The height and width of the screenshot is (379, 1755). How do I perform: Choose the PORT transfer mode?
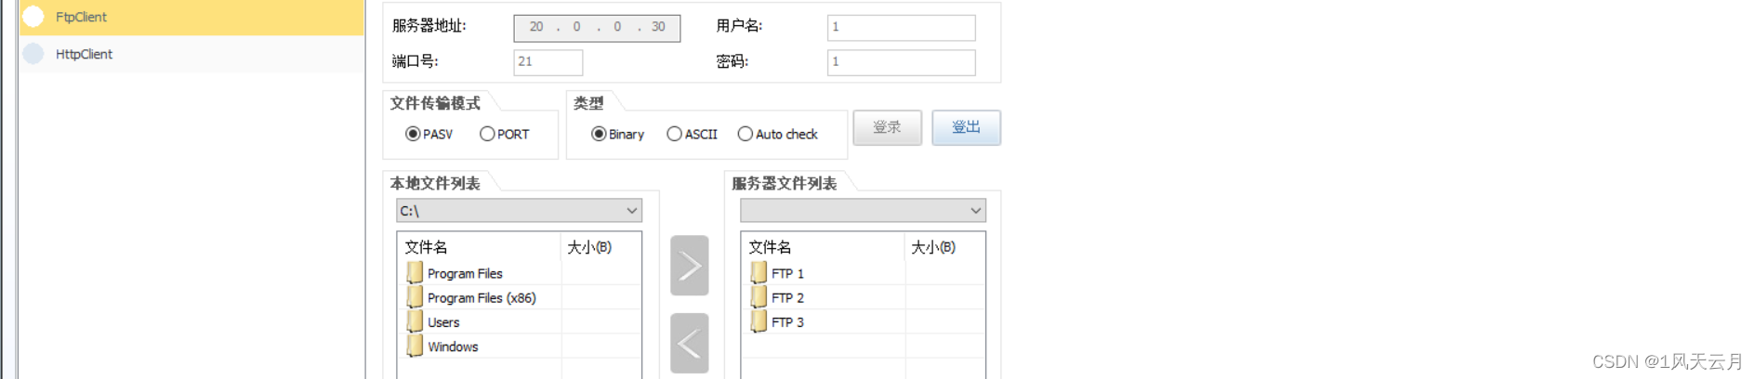[504, 134]
